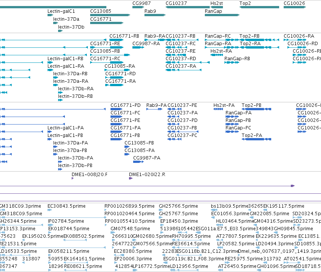Select the Hs2st gene label
Viewport: 321px width, 272px height.
[x=217, y=3]
